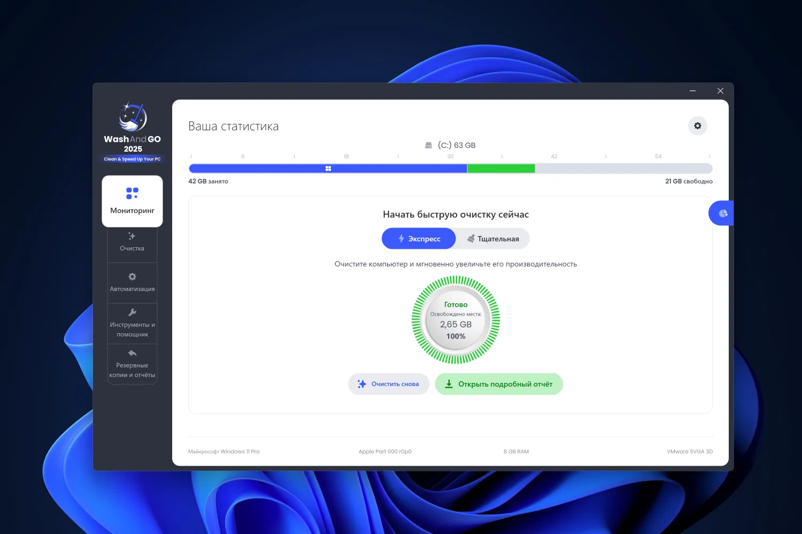
Task: Click the Windows logo on the disk bar
Action: point(328,168)
